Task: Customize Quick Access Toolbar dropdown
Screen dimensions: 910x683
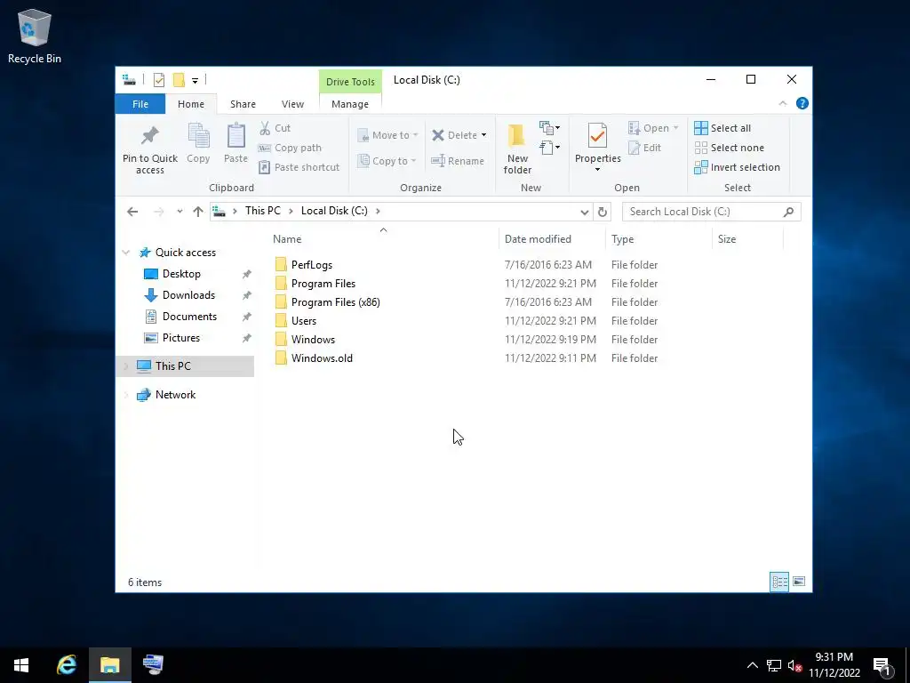Action: [195, 81]
